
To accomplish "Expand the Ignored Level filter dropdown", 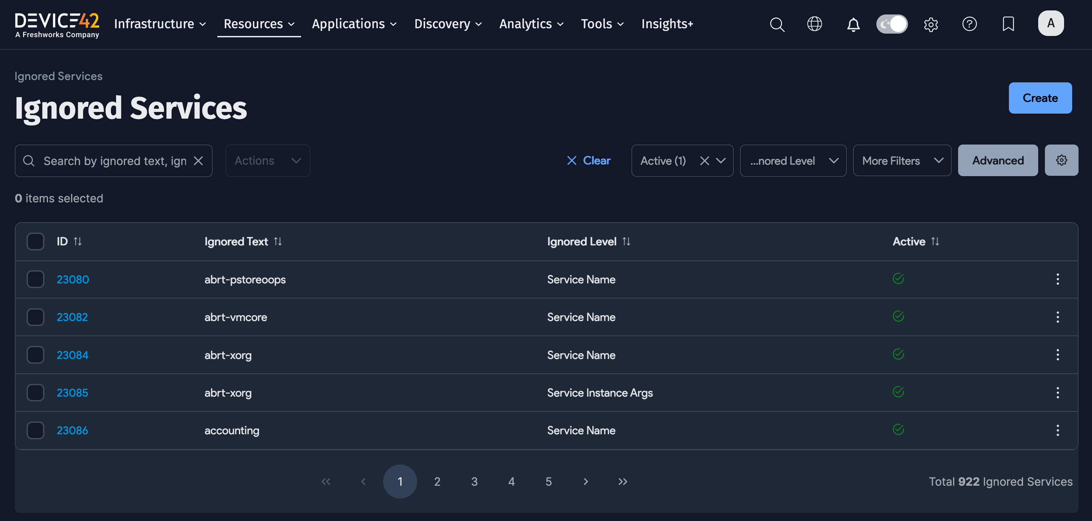I will 793,161.
